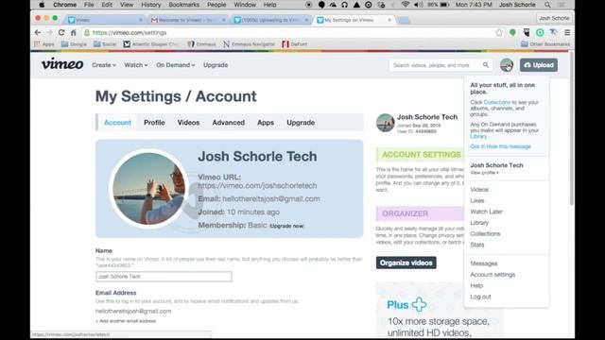This screenshot has height=340, width=605.
Task: Click the green extension icon in toolbar
Action: (x=512, y=33)
